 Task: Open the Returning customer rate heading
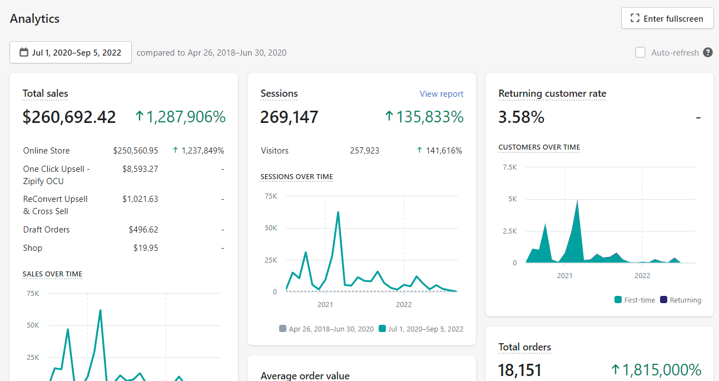coord(552,93)
